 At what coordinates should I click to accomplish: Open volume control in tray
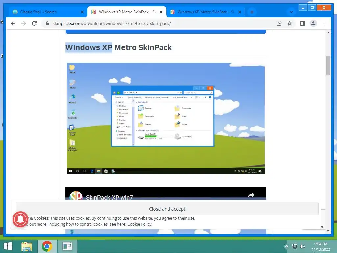click(302, 246)
